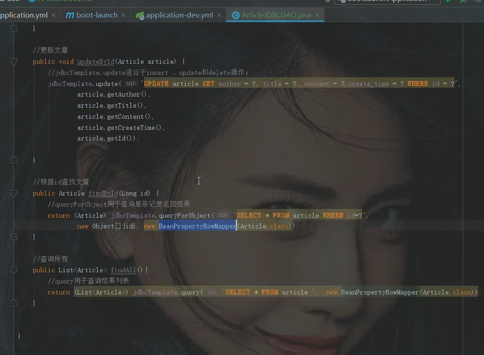The height and width of the screenshot is (355, 484).
Task: Close the application.yml tab
Action: point(53,15)
